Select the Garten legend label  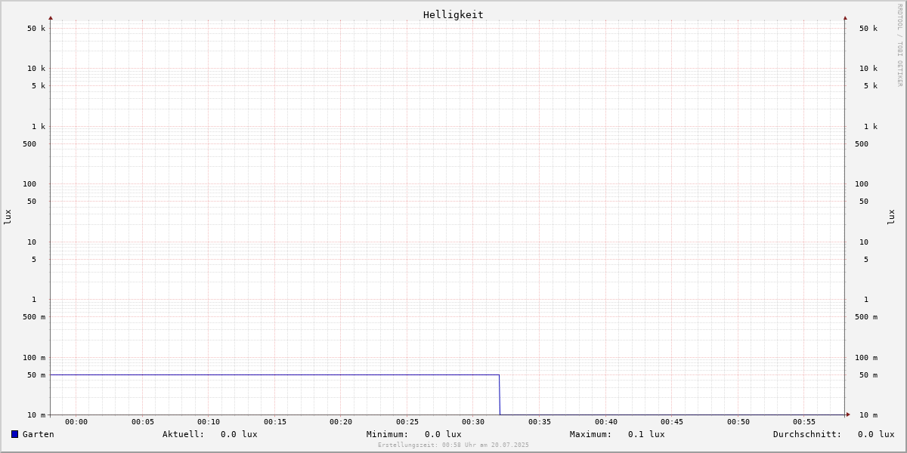tap(39, 434)
